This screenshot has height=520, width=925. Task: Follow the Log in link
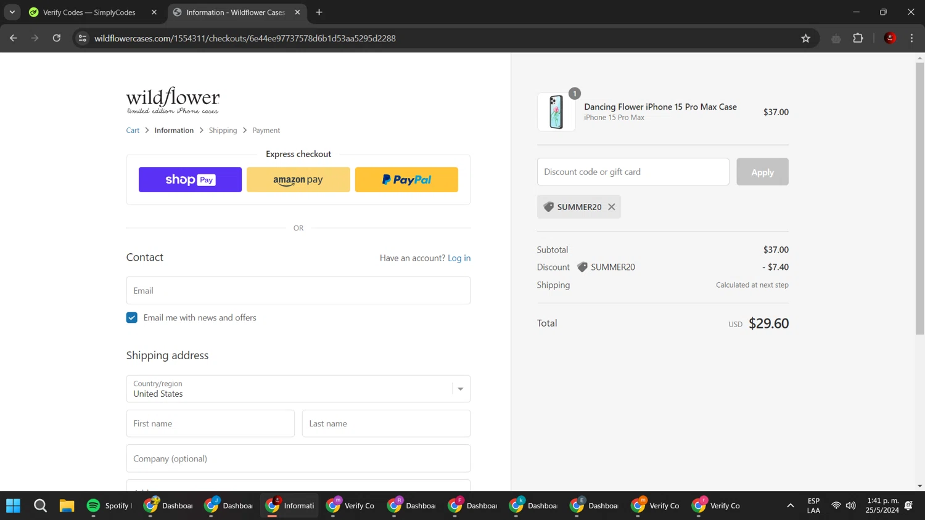pos(459,258)
